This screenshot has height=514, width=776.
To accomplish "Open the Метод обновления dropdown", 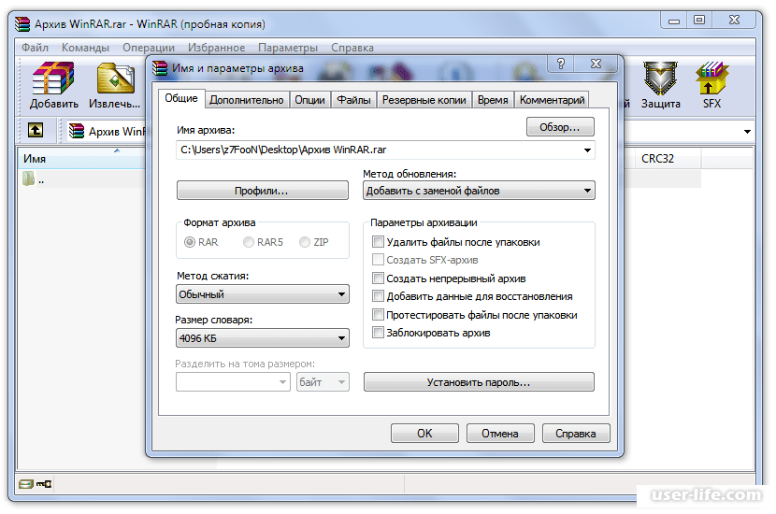I will point(479,191).
